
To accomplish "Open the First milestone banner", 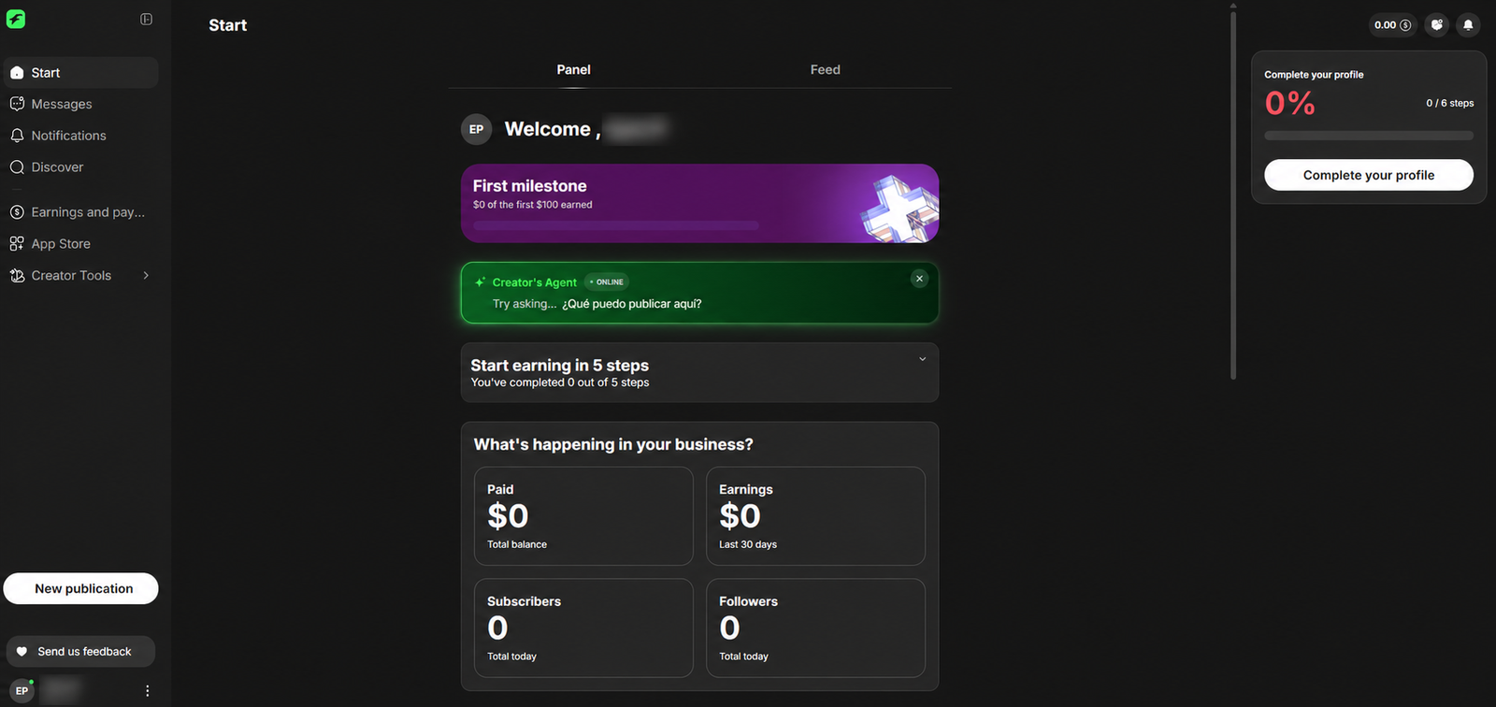I will point(699,204).
